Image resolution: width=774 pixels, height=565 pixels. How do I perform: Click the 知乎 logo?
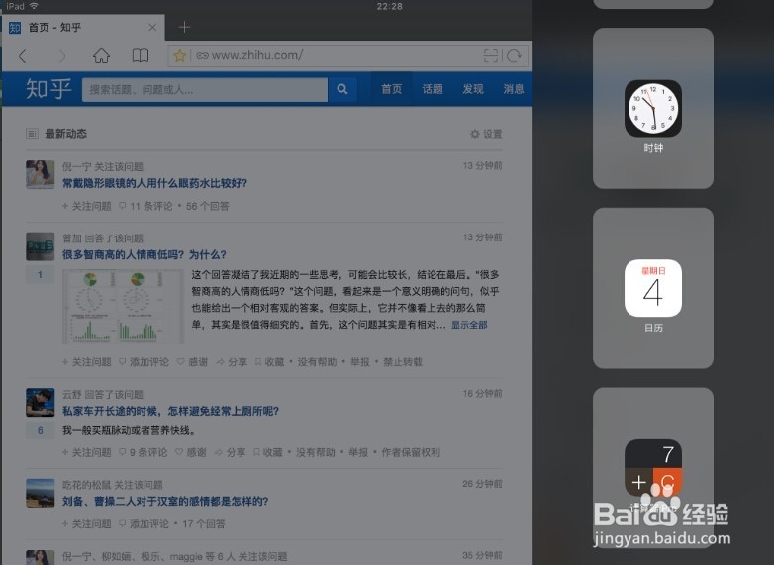pyautogui.click(x=48, y=89)
